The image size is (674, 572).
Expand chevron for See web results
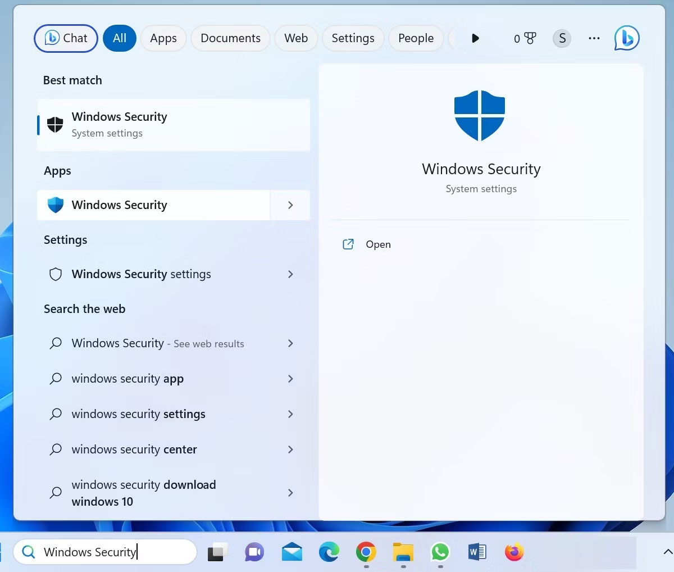click(x=290, y=343)
